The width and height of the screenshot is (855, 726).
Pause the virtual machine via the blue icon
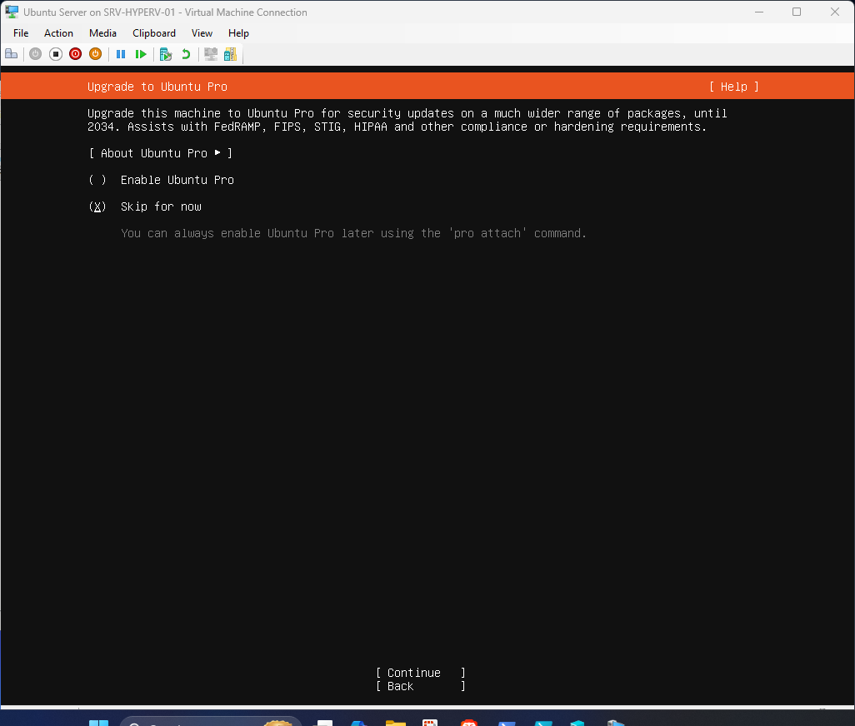point(121,54)
